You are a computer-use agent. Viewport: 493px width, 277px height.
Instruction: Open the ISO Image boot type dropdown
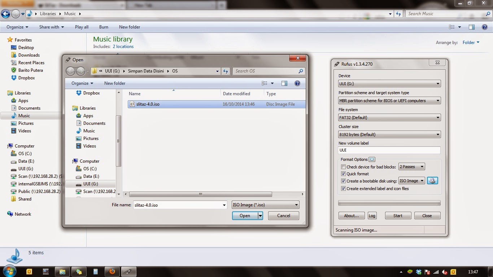tap(411, 181)
